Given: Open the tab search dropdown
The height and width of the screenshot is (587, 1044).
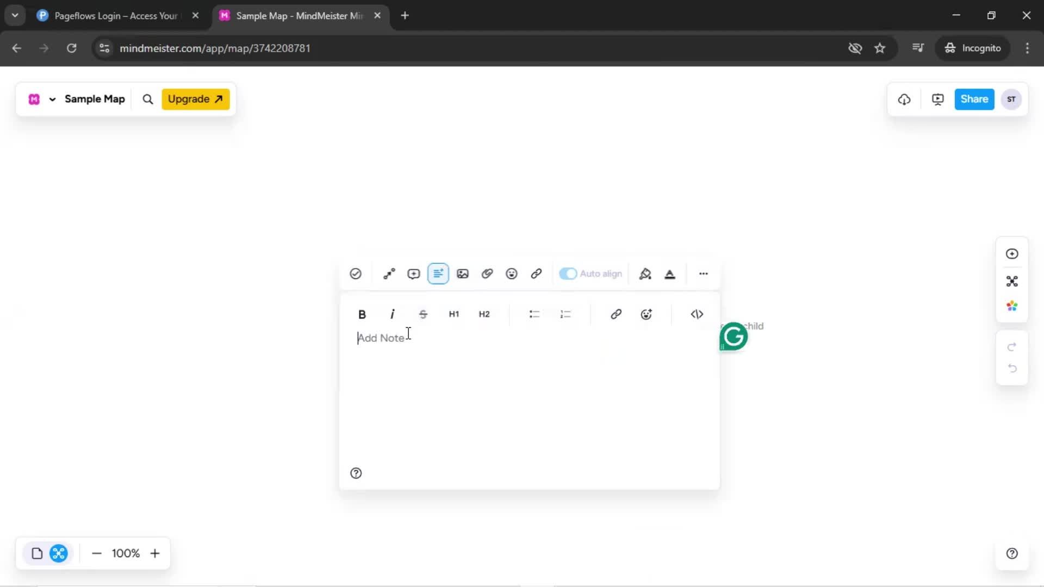Looking at the screenshot, I should pos(15,16).
